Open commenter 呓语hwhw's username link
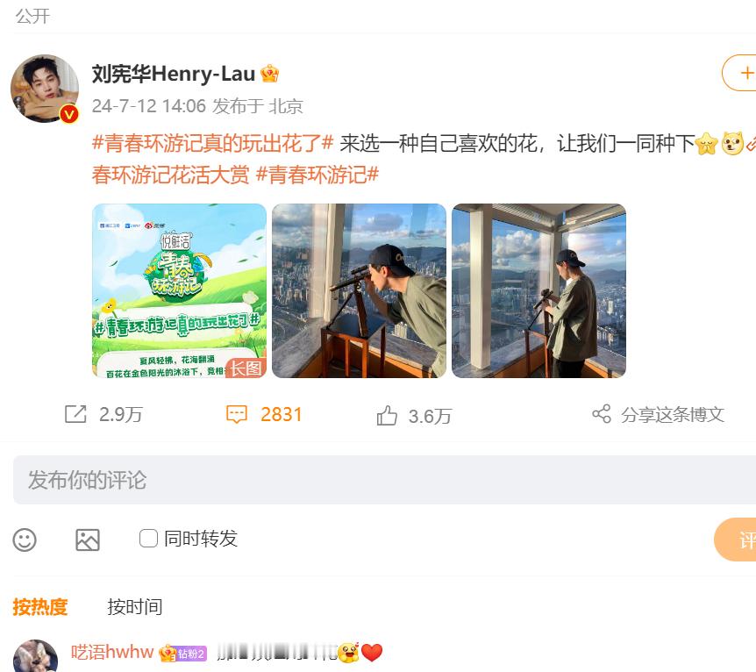Image resolution: width=756 pixels, height=672 pixels. tap(112, 652)
